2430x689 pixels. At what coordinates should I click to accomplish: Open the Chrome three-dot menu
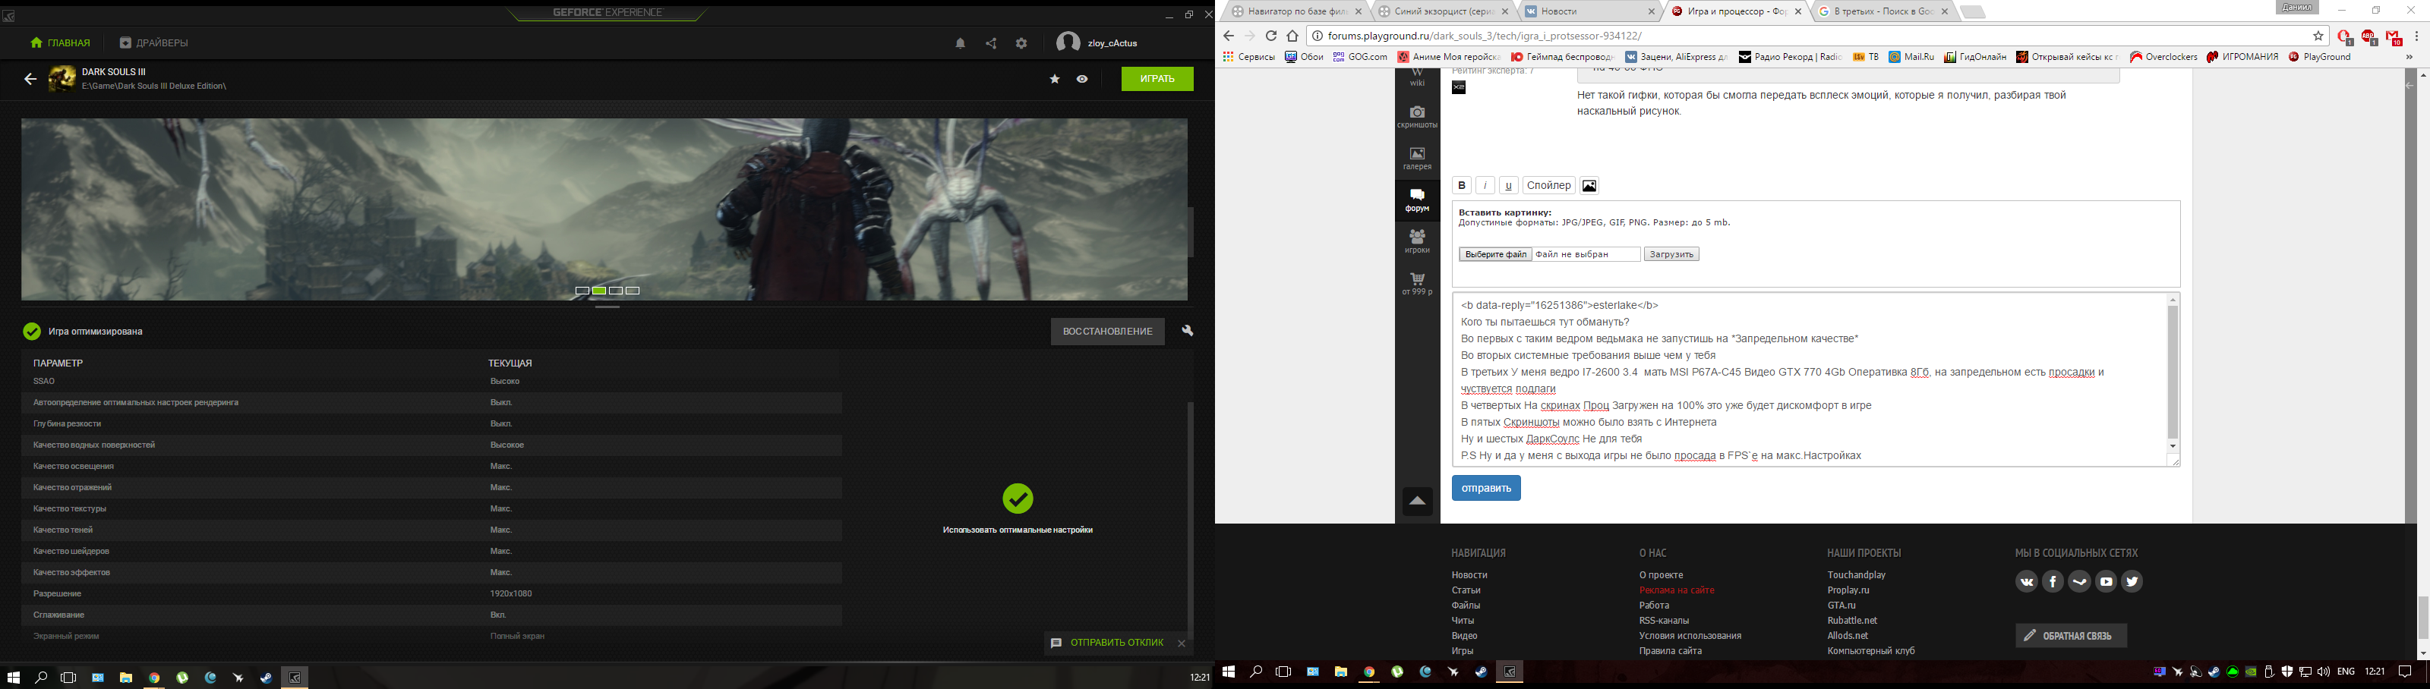click(2416, 36)
